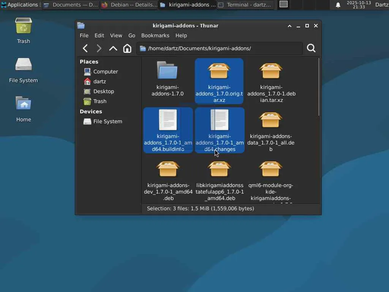Screen dimensions: 389x292
Task: Select kirigami-addons-data_1.7.0-1_all.deb icon
Action: [270, 120]
